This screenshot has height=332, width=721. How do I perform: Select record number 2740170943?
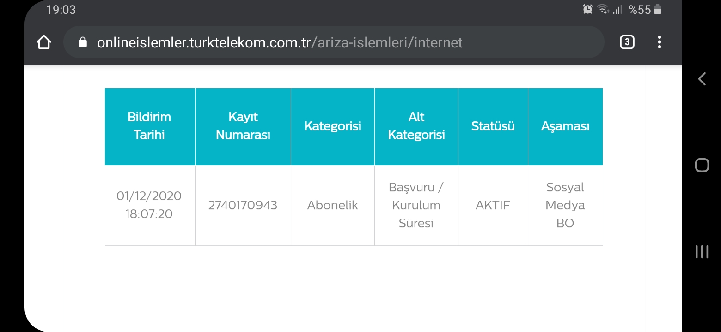243,205
